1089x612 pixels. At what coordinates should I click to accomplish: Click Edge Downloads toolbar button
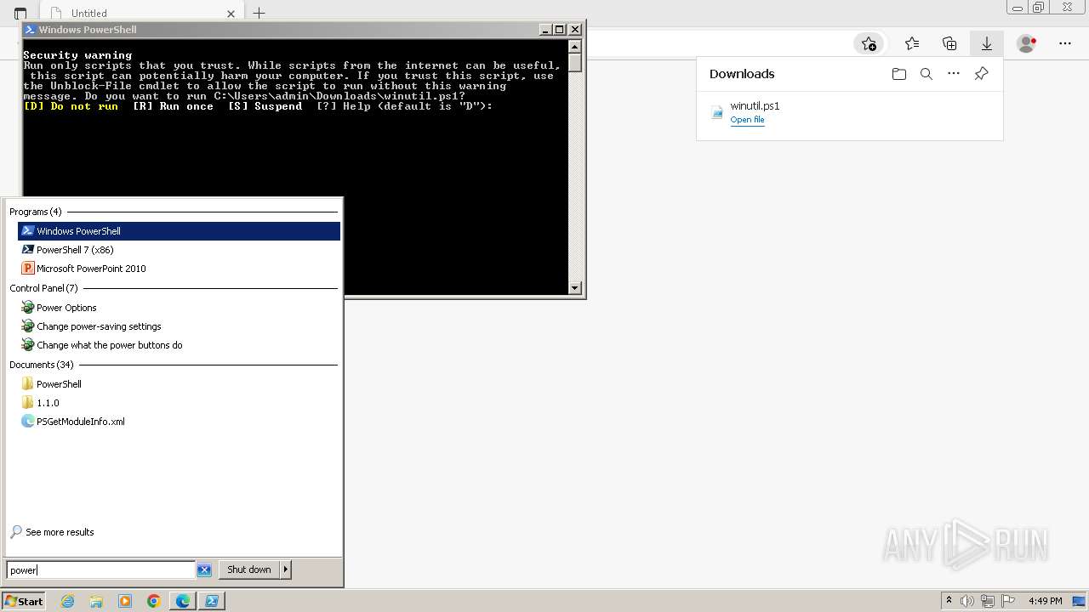pos(987,43)
